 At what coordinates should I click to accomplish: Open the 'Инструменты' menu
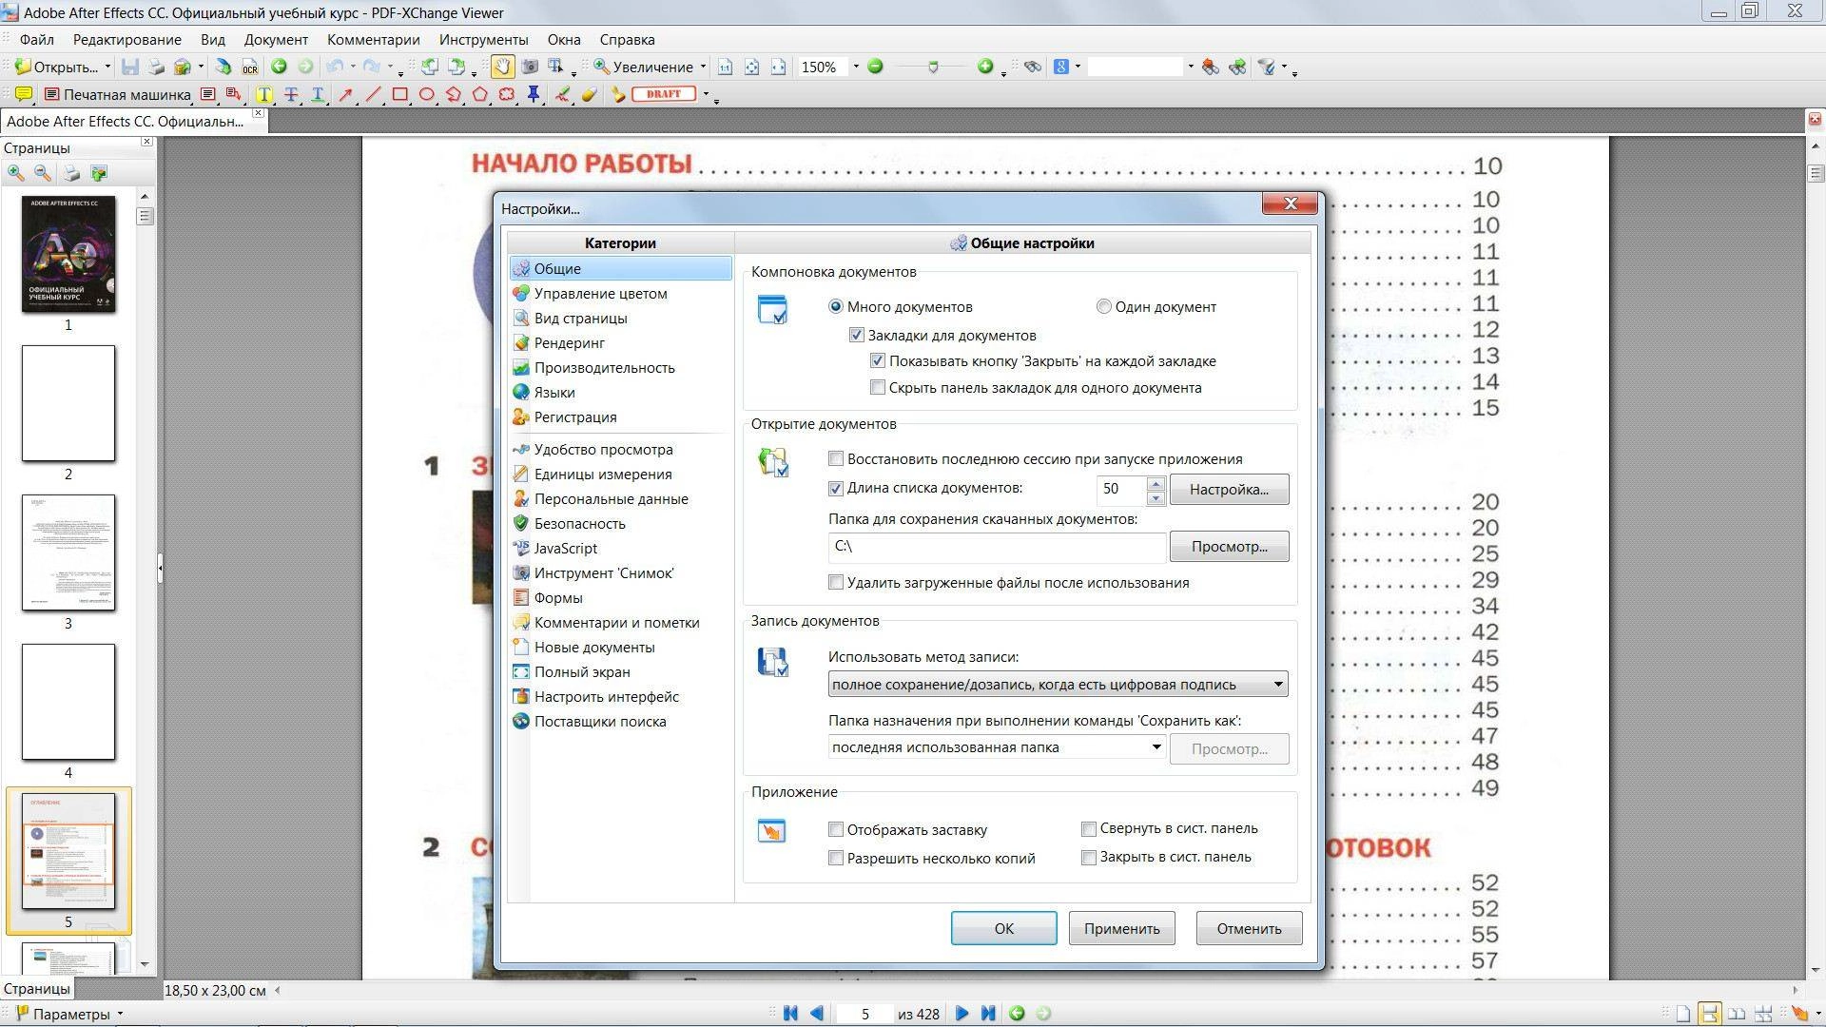coord(483,40)
